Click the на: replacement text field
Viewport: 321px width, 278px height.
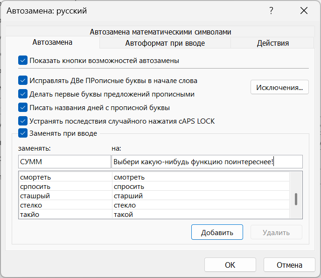(207, 162)
